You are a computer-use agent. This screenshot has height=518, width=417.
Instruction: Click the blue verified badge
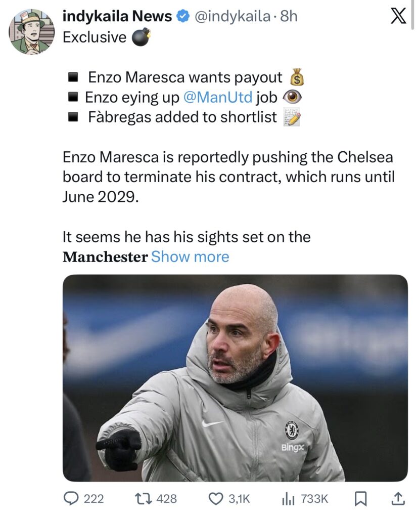pos(182,17)
